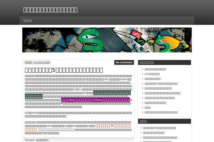Click the category link after "Category:"
This screenshot has height=142, width=214.
coord(42,140)
